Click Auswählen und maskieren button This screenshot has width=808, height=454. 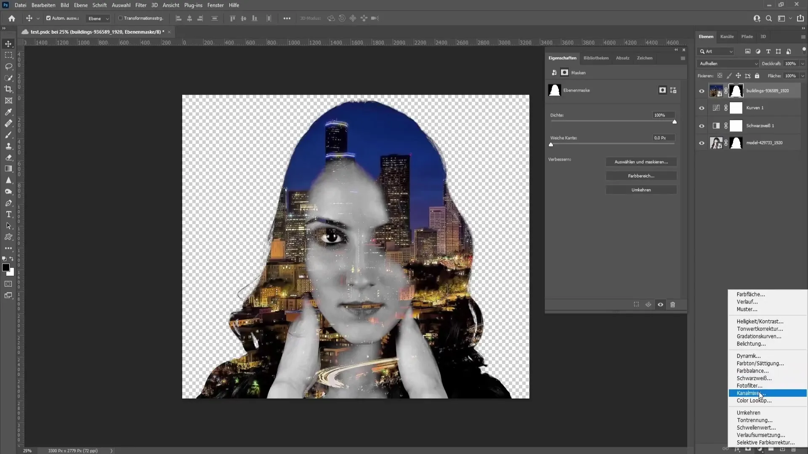[641, 162]
